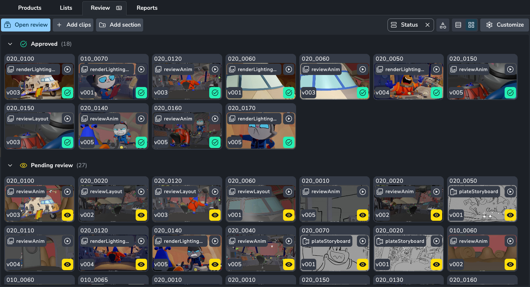
Task: Click pending eye badge on 020_0110 card
Action: point(67,264)
